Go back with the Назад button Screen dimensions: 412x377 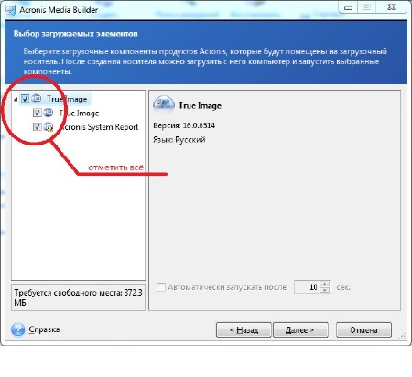tap(244, 330)
